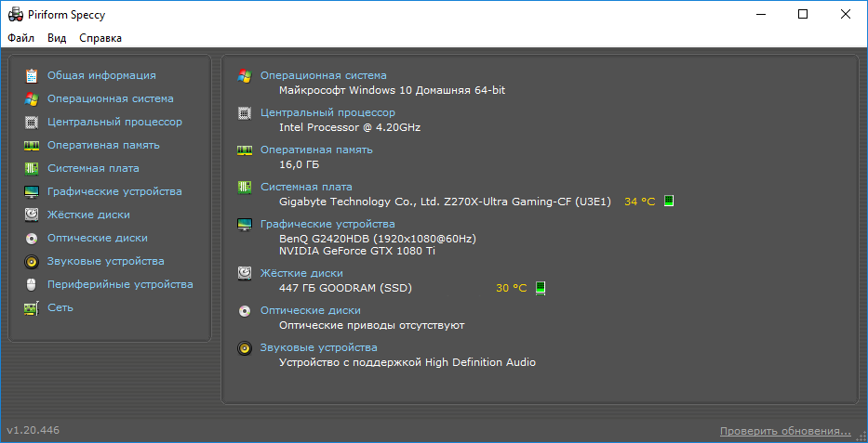Click the Общая информация clipboard icon in sidebar
This screenshot has width=868, height=443.
click(32, 75)
